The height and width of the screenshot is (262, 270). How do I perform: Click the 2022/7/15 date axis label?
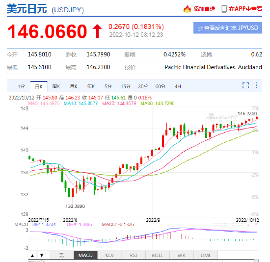click(x=38, y=220)
